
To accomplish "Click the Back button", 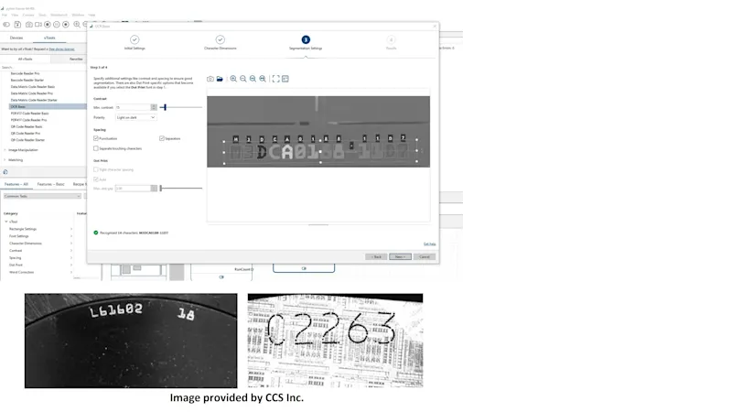I will click(375, 256).
